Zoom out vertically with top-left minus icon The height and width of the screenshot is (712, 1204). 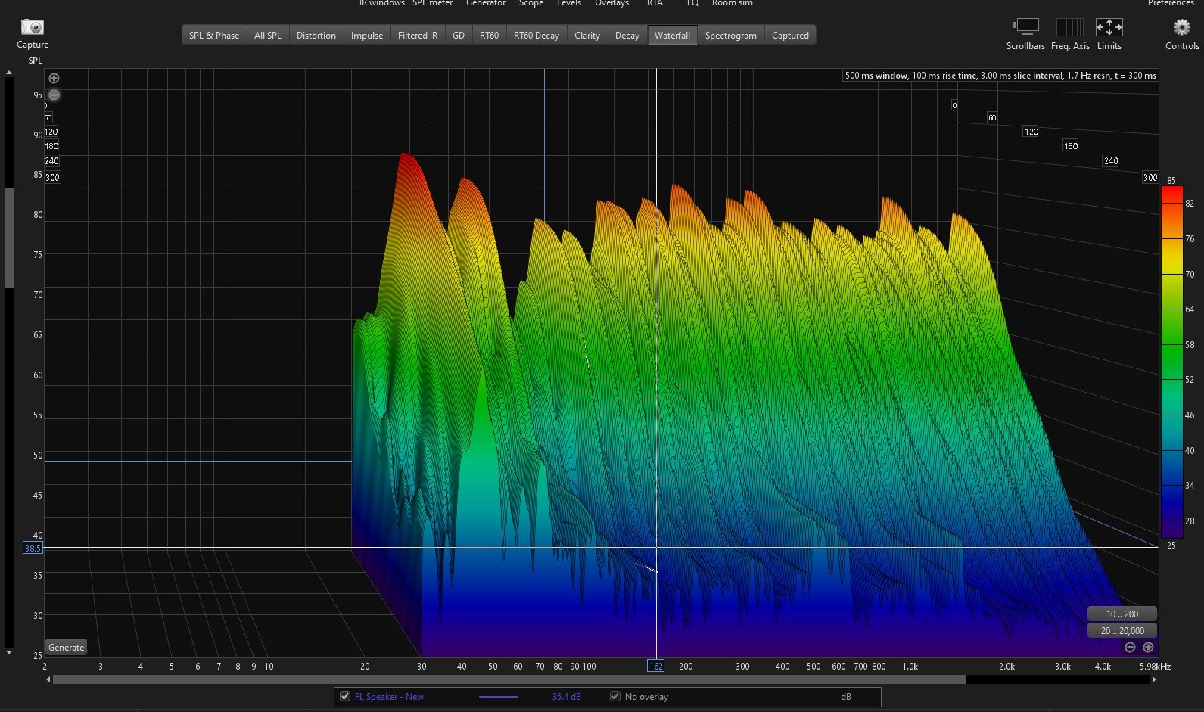tap(54, 95)
